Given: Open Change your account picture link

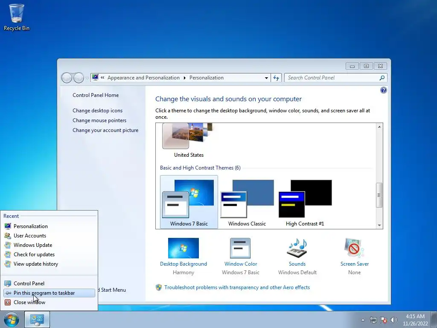Looking at the screenshot, I should point(105,130).
